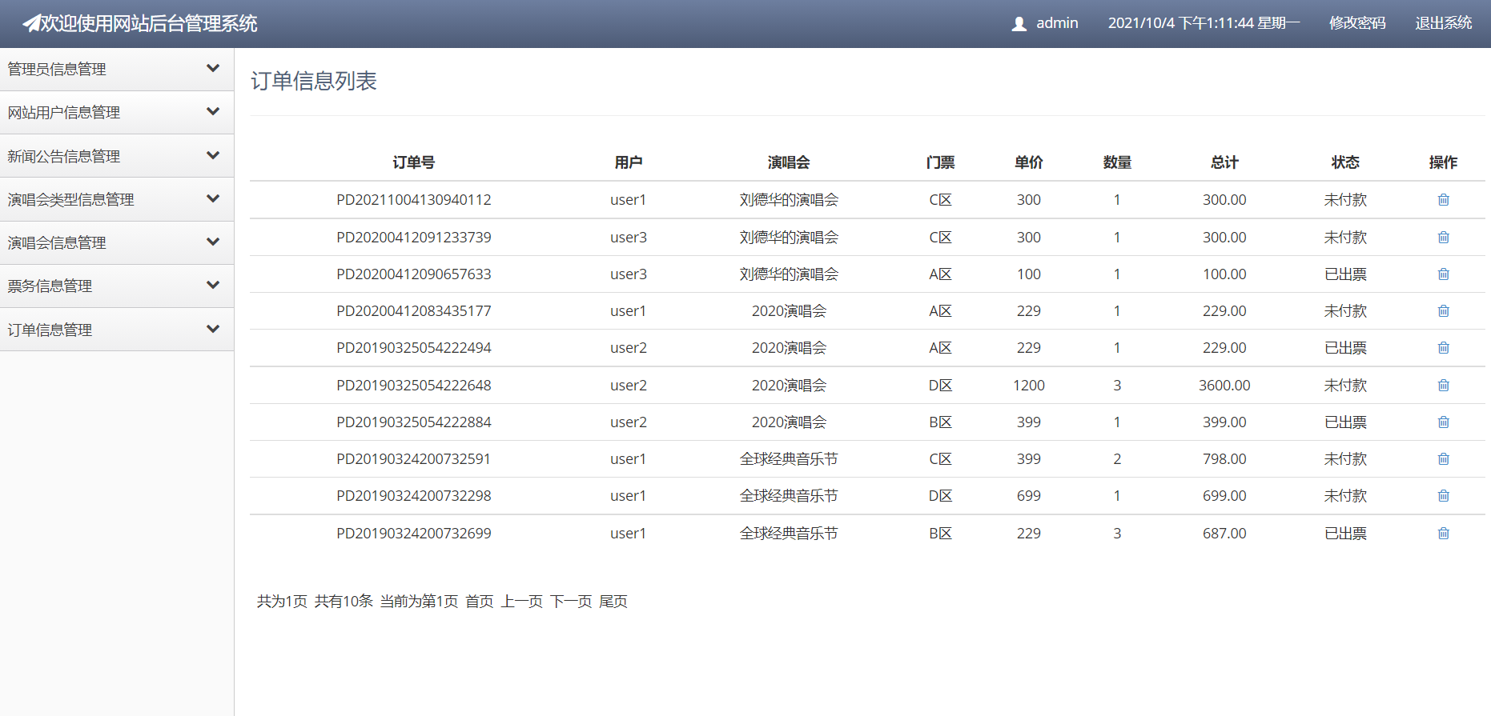Click the 状态 column header

1345,162
